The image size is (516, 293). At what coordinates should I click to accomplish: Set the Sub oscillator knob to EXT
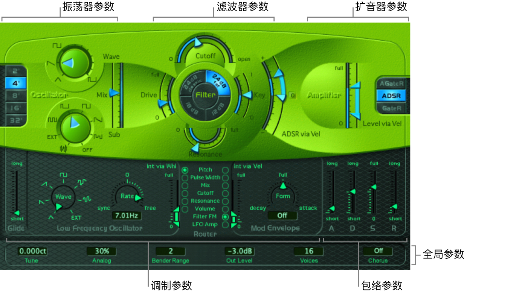pos(52,137)
